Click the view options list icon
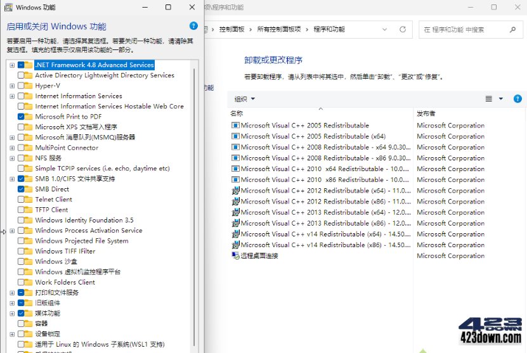527x353 pixels. (489, 99)
